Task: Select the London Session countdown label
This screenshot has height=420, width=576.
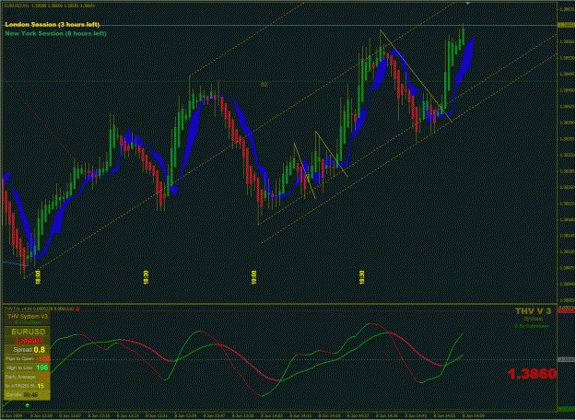Action: (53, 25)
